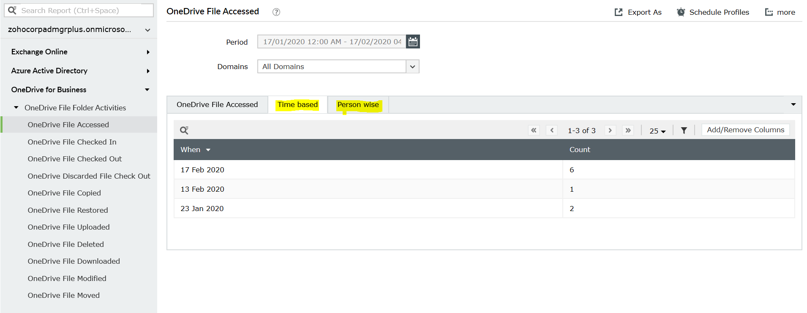Screen dimensions: 807x313
Task: Go to previous page of results
Action: coord(552,130)
